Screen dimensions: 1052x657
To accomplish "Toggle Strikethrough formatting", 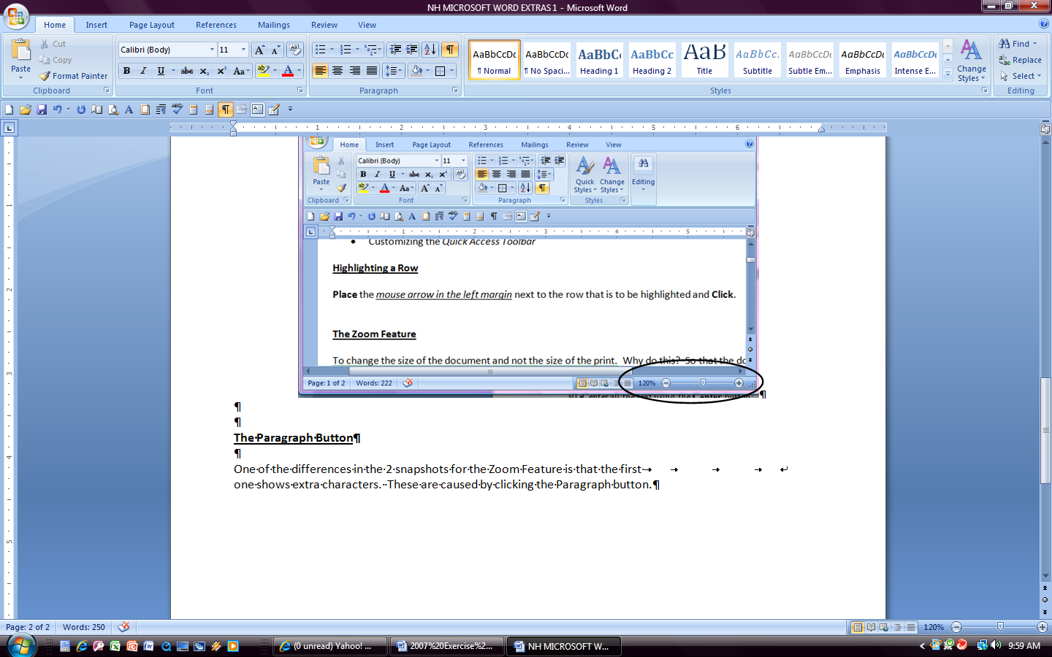I will [x=187, y=71].
